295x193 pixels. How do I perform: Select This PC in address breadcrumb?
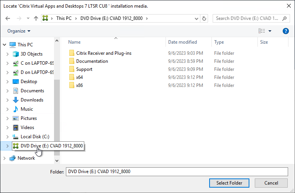point(64,18)
